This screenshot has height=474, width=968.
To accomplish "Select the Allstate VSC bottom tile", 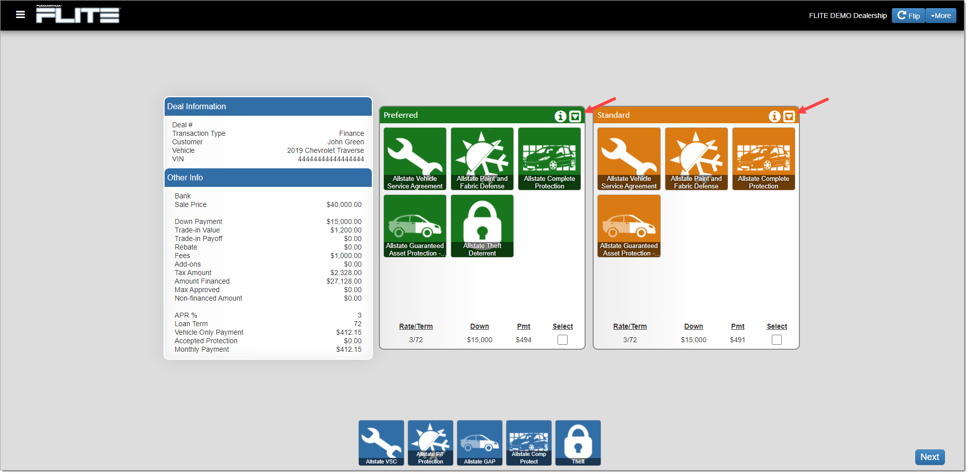I will pyautogui.click(x=381, y=443).
